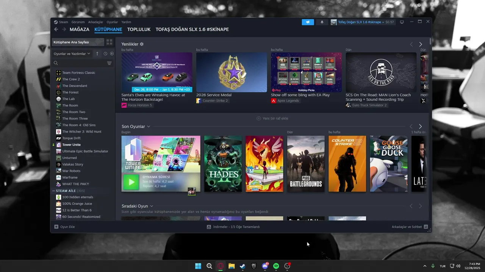Sort library list with the up-arrow icon

pyautogui.click(x=97, y=54)
